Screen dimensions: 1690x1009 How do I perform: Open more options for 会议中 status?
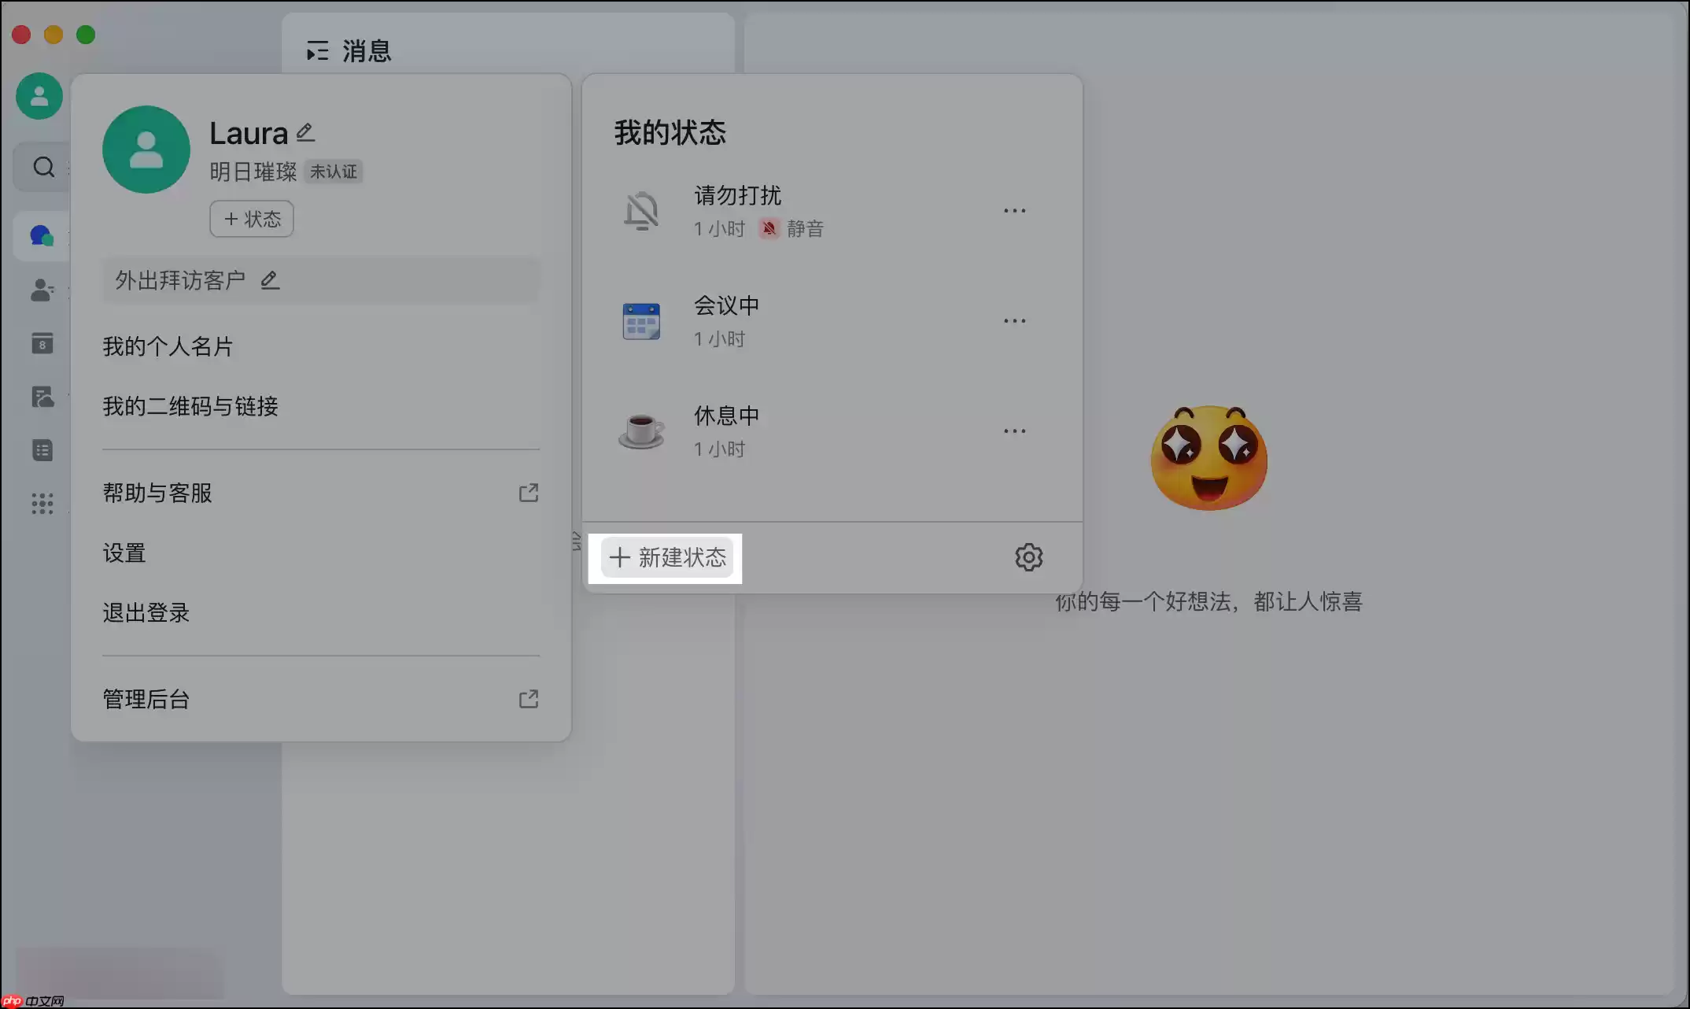point(1014,320)
